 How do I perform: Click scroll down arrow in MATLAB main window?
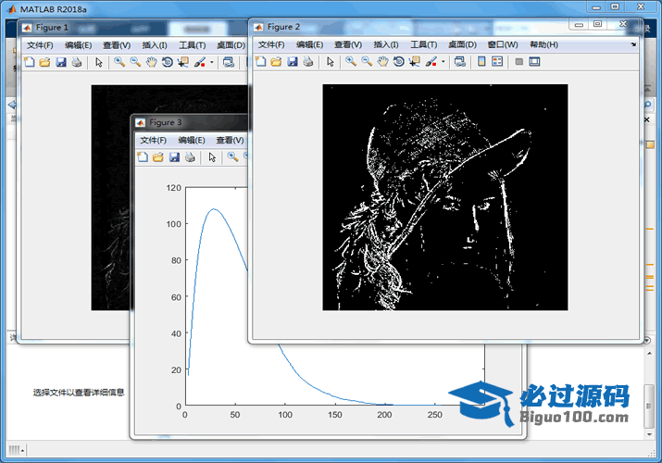(649, 434)
